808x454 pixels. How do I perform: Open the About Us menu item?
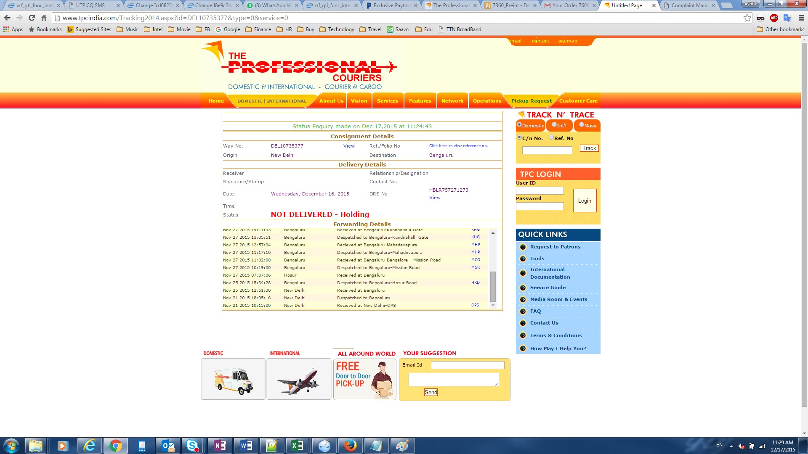tap(331, 101)
